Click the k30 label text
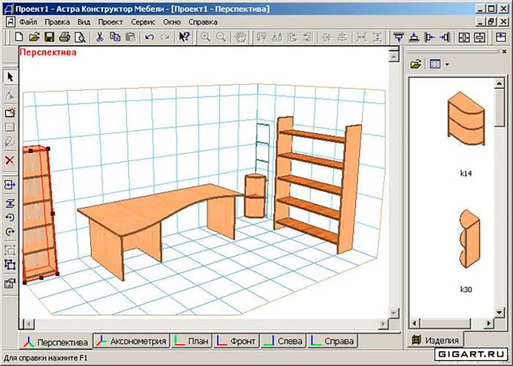This screenshot has height=366, width=513. tap(466, 289)
